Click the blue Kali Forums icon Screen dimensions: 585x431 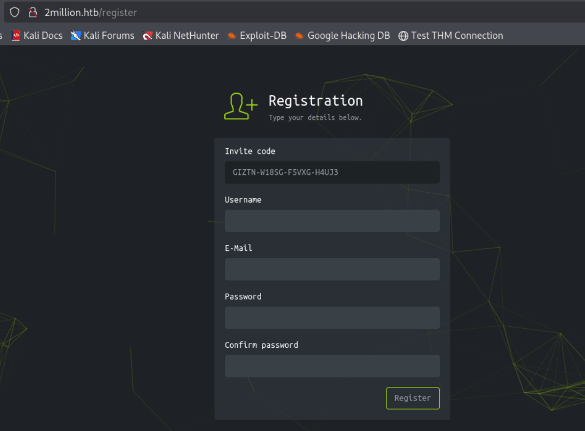click(77, 35)
